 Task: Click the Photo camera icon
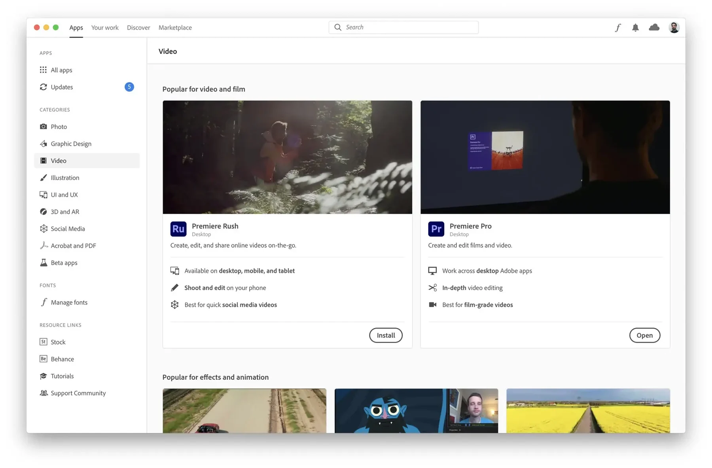(43, 127)
